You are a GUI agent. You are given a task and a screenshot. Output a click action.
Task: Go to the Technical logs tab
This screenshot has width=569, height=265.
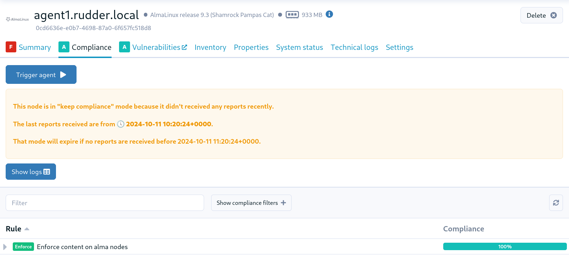point(354,47)
